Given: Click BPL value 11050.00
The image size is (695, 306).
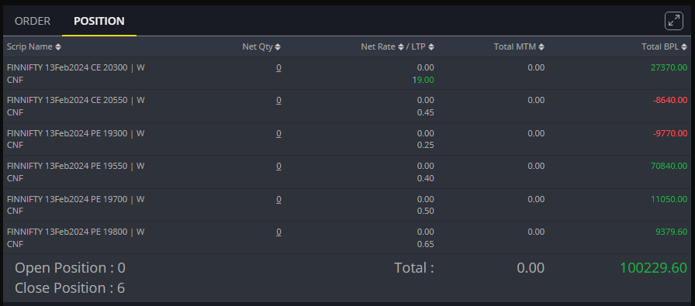Looking at the screenshot, I should (669, 199).
